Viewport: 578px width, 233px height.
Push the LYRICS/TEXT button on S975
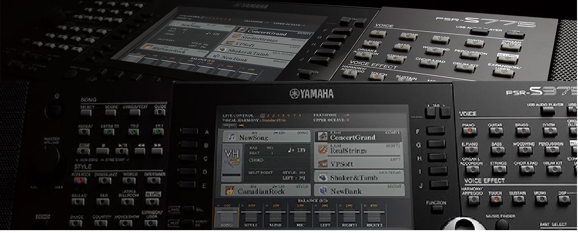[x=135, y=112]
